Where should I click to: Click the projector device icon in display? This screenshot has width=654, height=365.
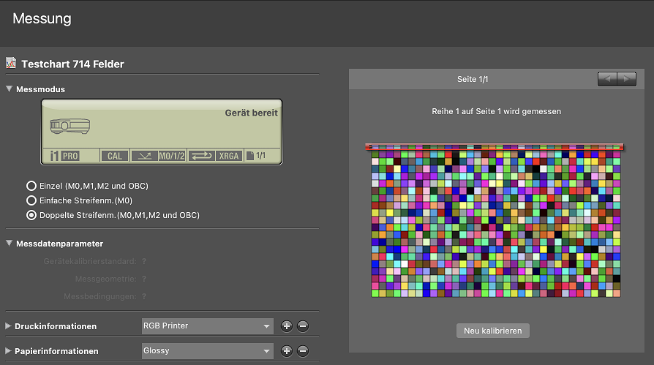click(x=70, y=126)
